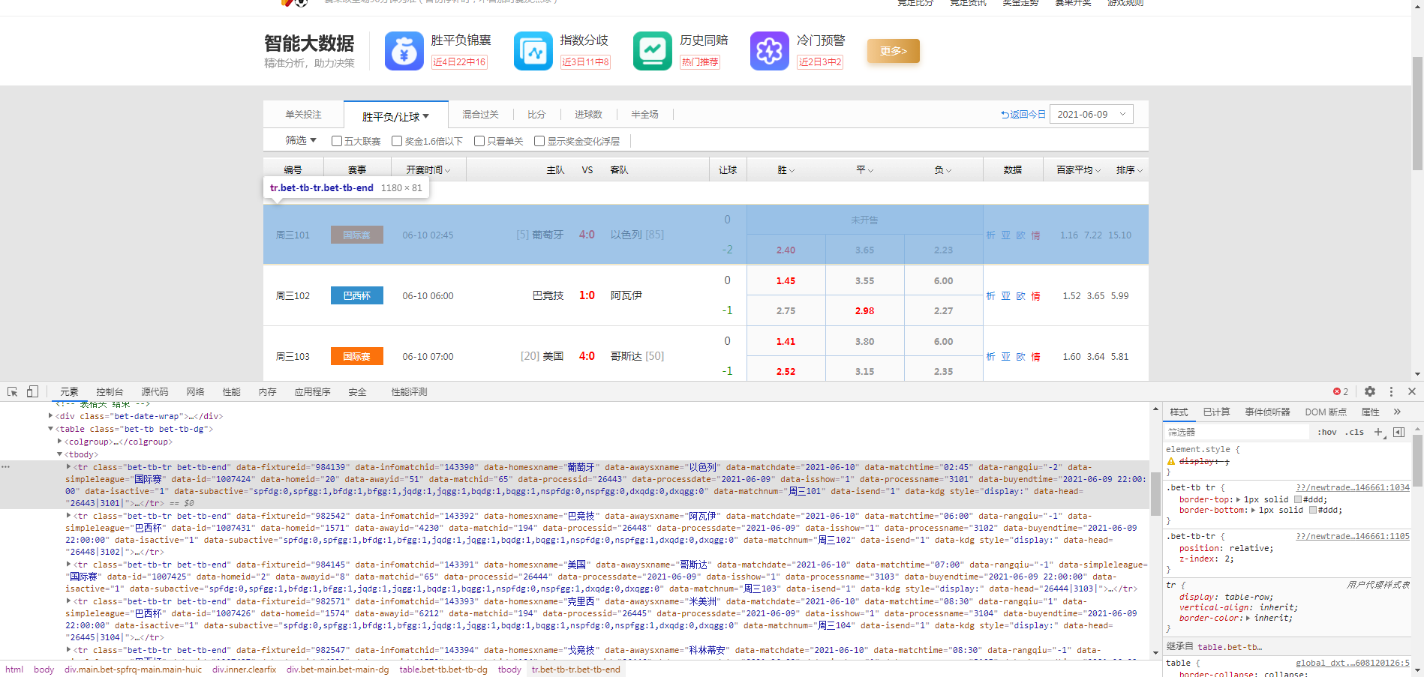Show more styles pane tabs chevron
This screenshot has width=1424, height=677.
[1397, 412]
